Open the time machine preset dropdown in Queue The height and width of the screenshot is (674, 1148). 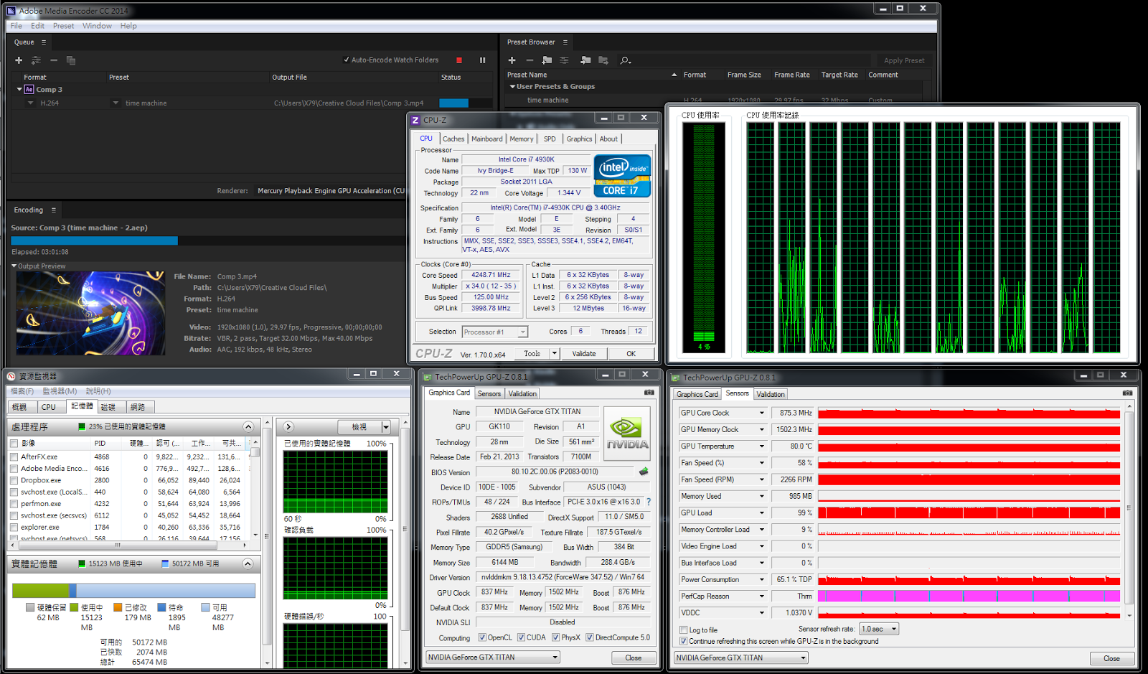pyautogui.click(x=116, y=103)
